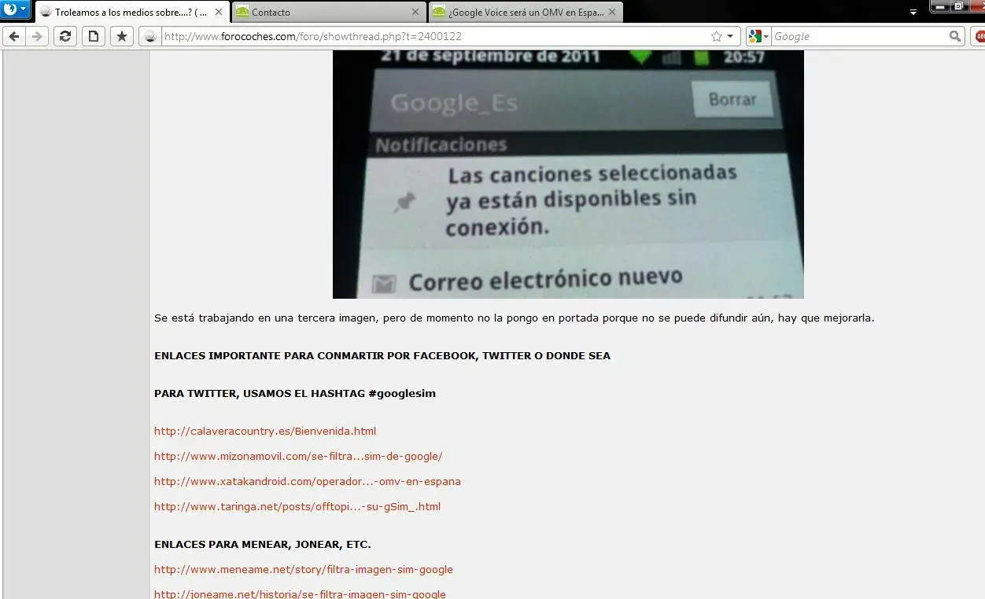This screenshot has height=599, width=985.
Task: Open the list all tabs dropdown
Action: [x=913, y=13]
